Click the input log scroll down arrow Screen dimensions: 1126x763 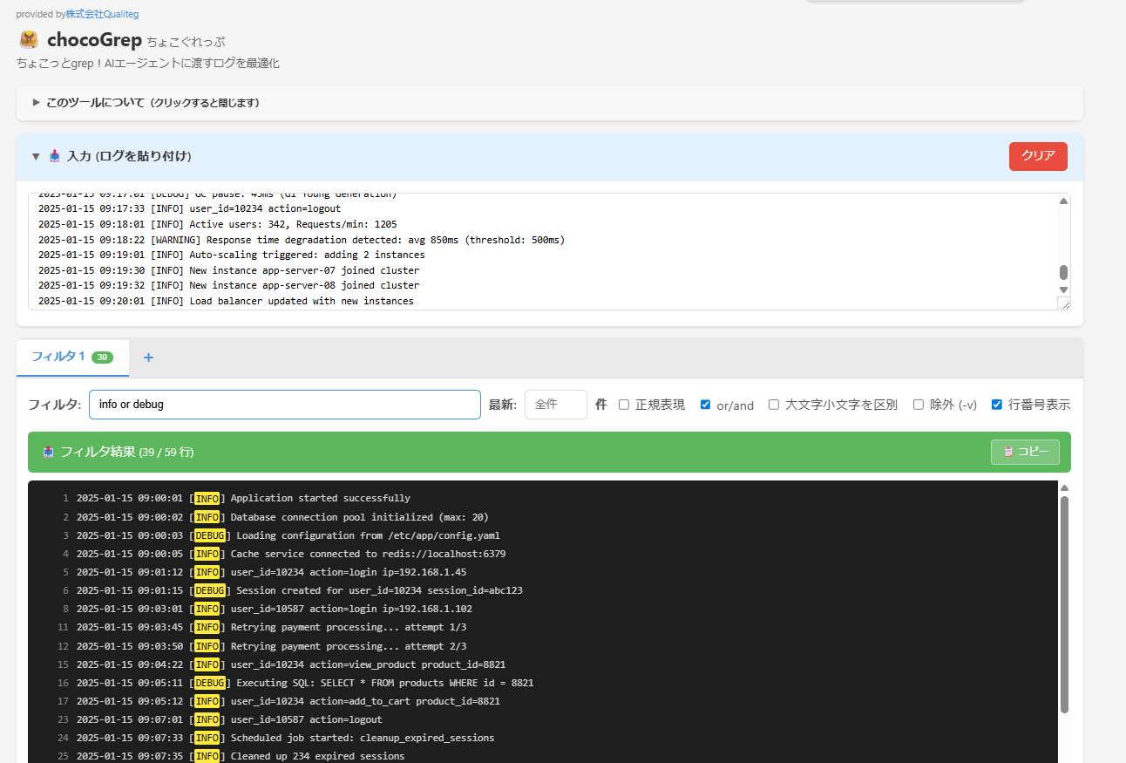point(1063,290)
